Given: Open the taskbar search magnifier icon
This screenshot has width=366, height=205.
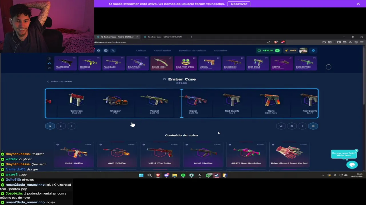Looking at the screenshot, I should (x=150, y=175).
